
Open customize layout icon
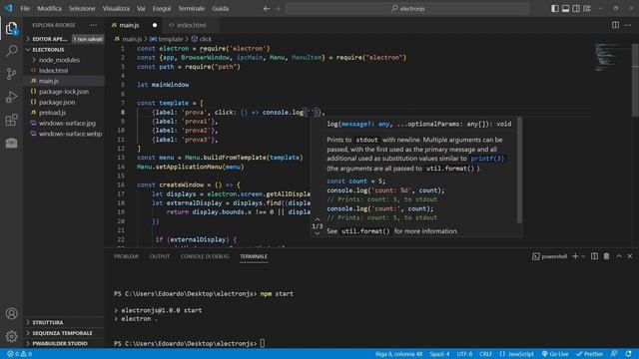click(587, 8)
